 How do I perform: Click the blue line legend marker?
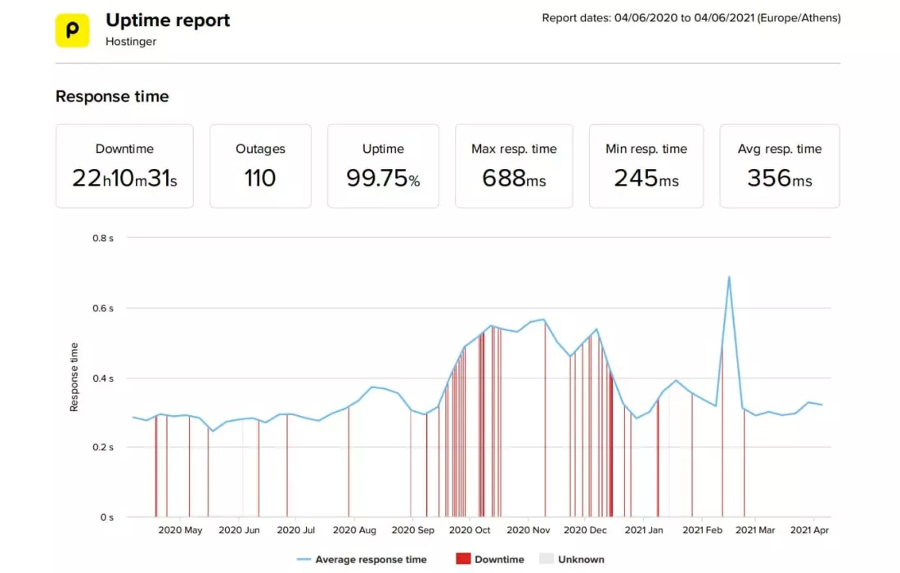[304, 560]
